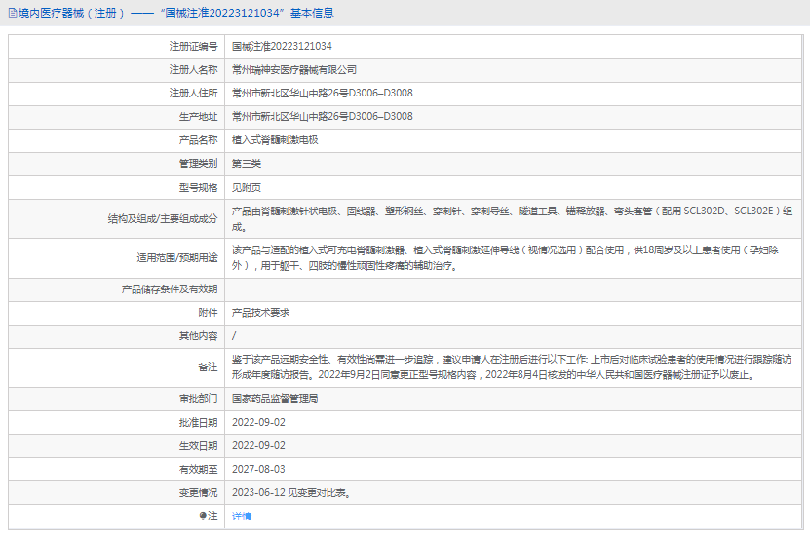Click the 审批部门 row label
The height and width of the screenshot is (537, 810).
pyautogui.click(x=199, y=398)
